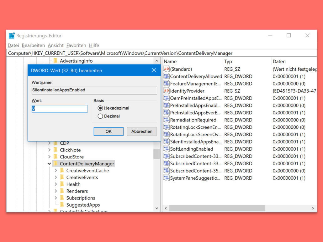Click the OemPreInstalledAppsE... DWORD icon
This screenshot has height=242, width=323.
coord(167,98)
